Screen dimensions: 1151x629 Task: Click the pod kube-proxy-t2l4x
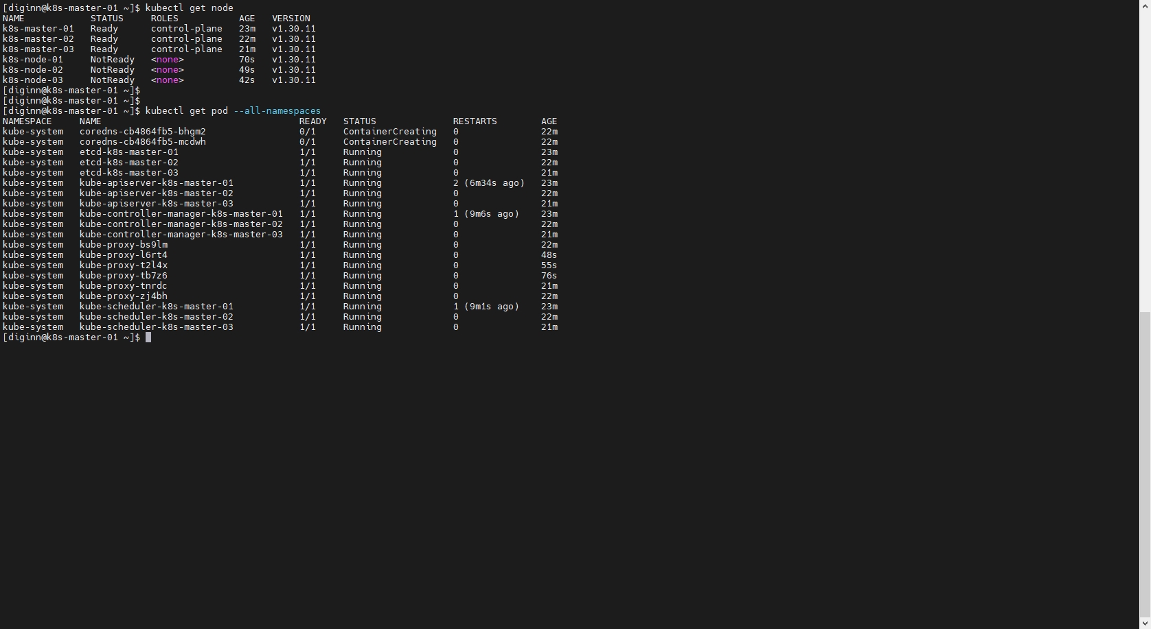pos(123,265)
